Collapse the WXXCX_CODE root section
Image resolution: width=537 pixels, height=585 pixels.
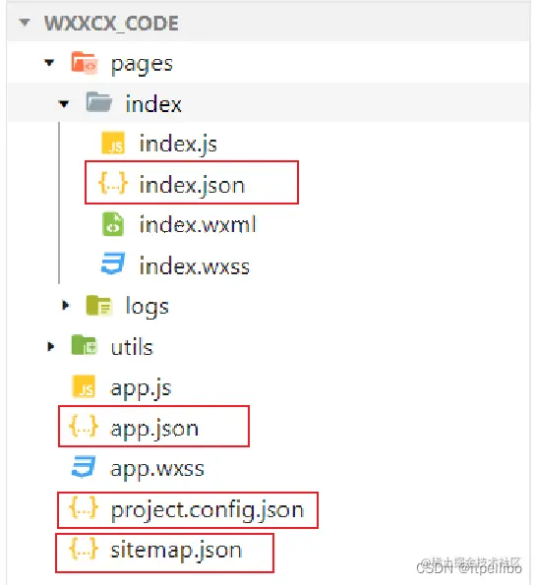coord(25,23)
